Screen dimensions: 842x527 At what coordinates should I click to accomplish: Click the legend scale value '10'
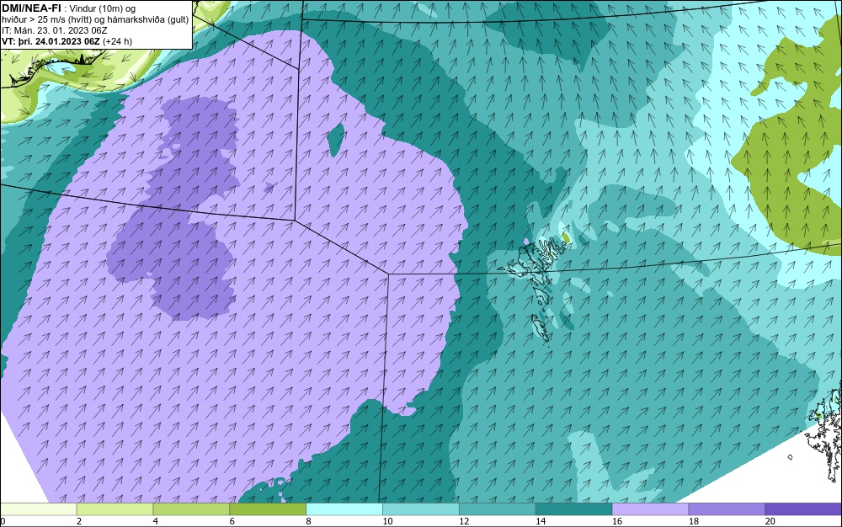[387, 521]
